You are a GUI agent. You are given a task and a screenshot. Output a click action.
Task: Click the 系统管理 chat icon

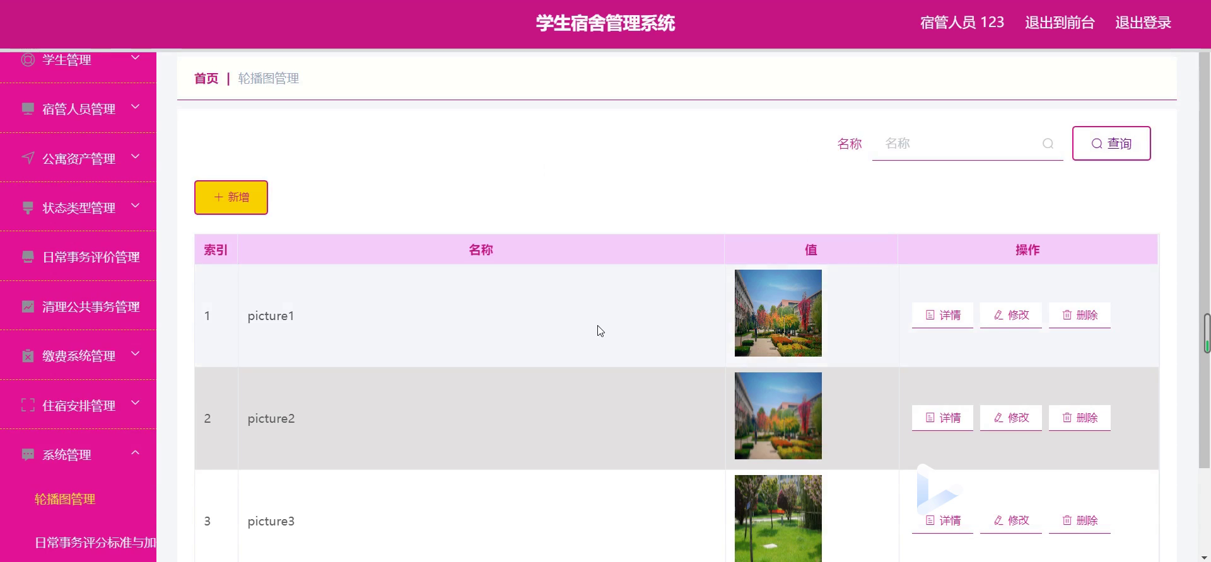pyautogui.click(x=28, y=454)
